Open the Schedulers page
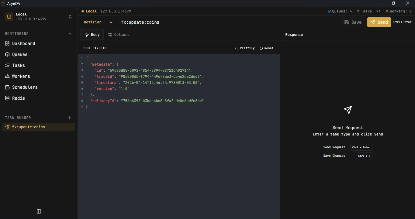 coord(39,87)
